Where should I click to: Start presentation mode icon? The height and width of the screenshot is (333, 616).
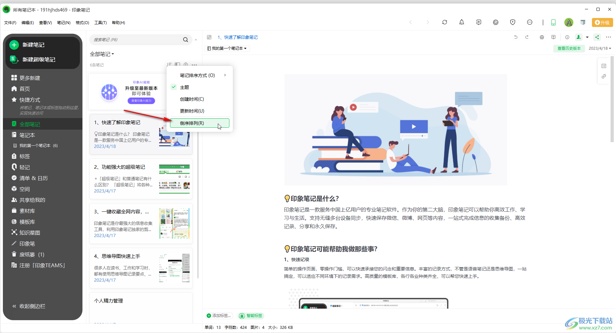pyautogui.click(x=553, y=37)
